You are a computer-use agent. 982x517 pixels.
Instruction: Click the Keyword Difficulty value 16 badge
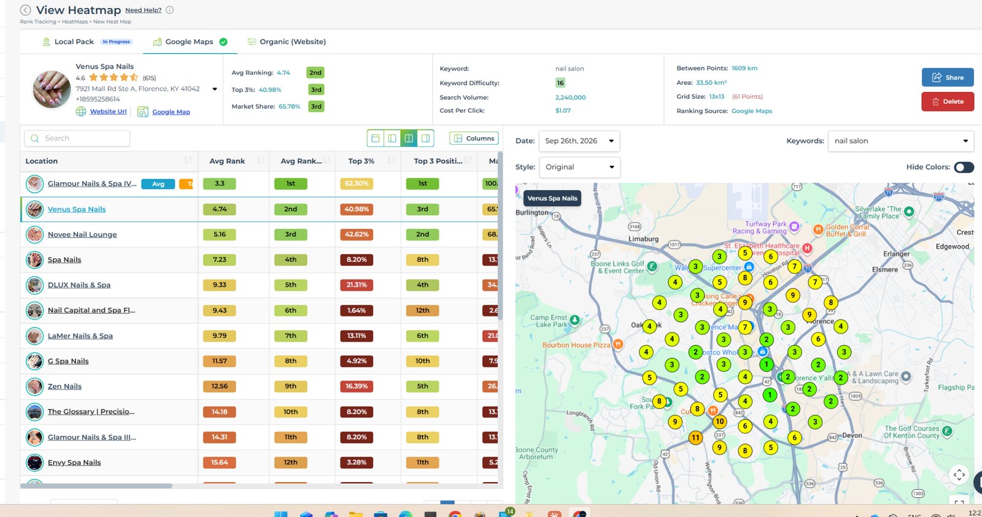(560, 83)
